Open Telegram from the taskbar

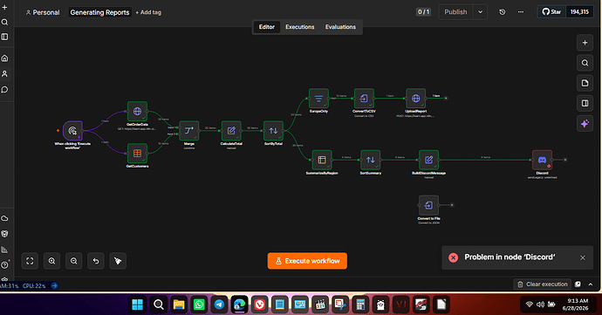tap(219, 305)
